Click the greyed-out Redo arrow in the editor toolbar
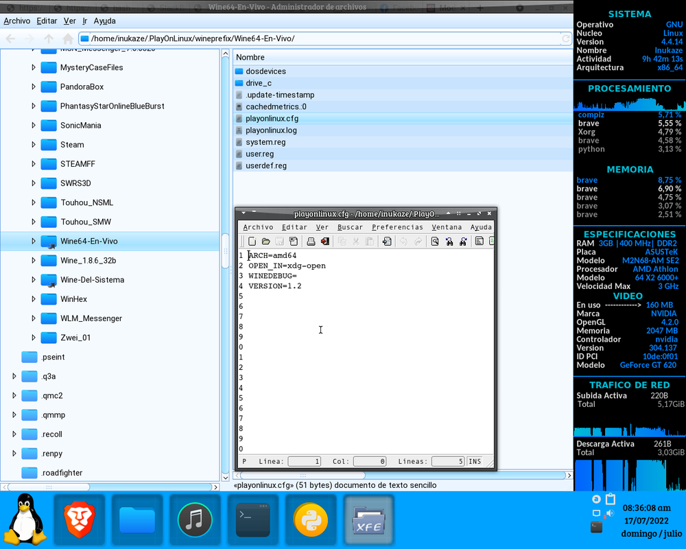This screenshot has height=549, width=686. (x=418, y=242)
